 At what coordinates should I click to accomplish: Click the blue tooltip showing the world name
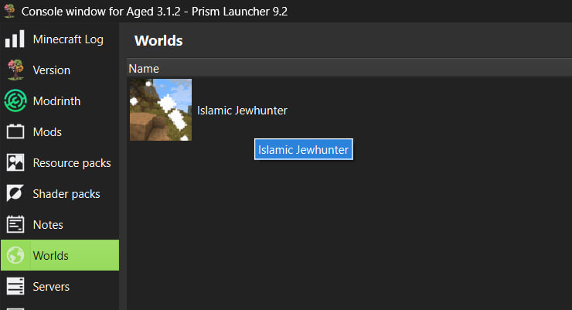304,149
